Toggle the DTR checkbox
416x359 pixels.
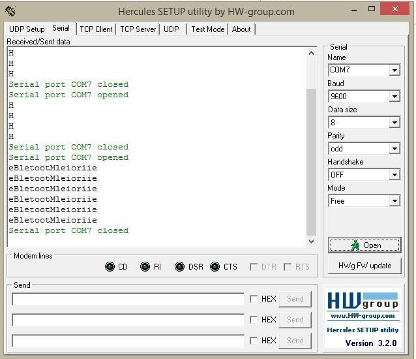point(254,266)
